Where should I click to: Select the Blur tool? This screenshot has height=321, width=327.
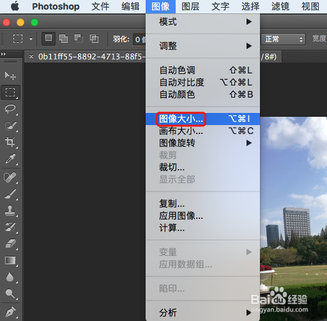10,277
